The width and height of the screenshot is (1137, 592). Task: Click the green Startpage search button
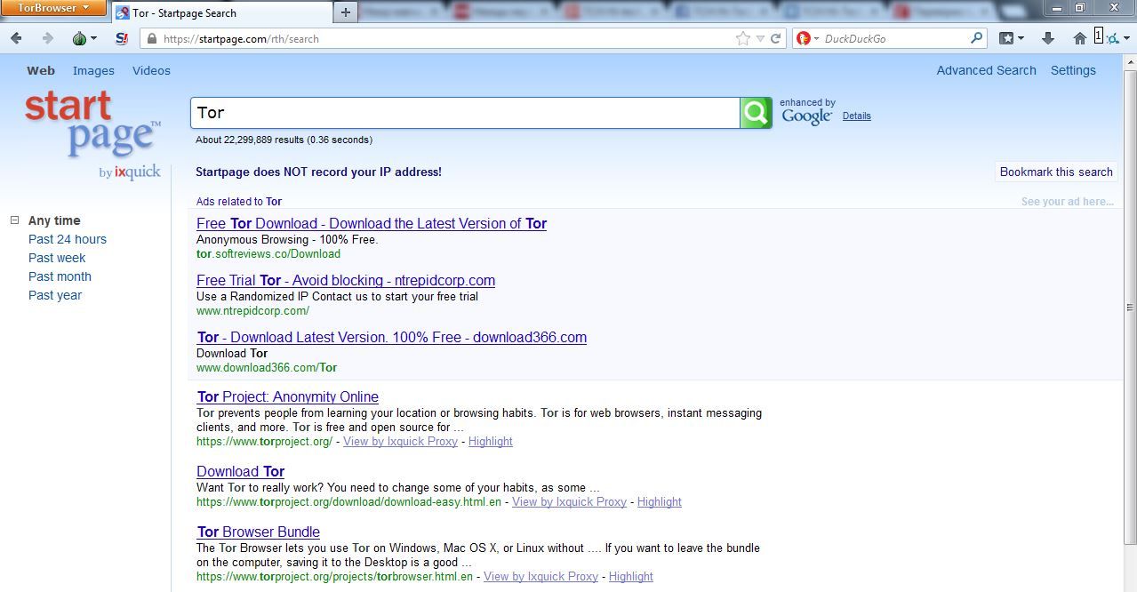tap(756, 113)
